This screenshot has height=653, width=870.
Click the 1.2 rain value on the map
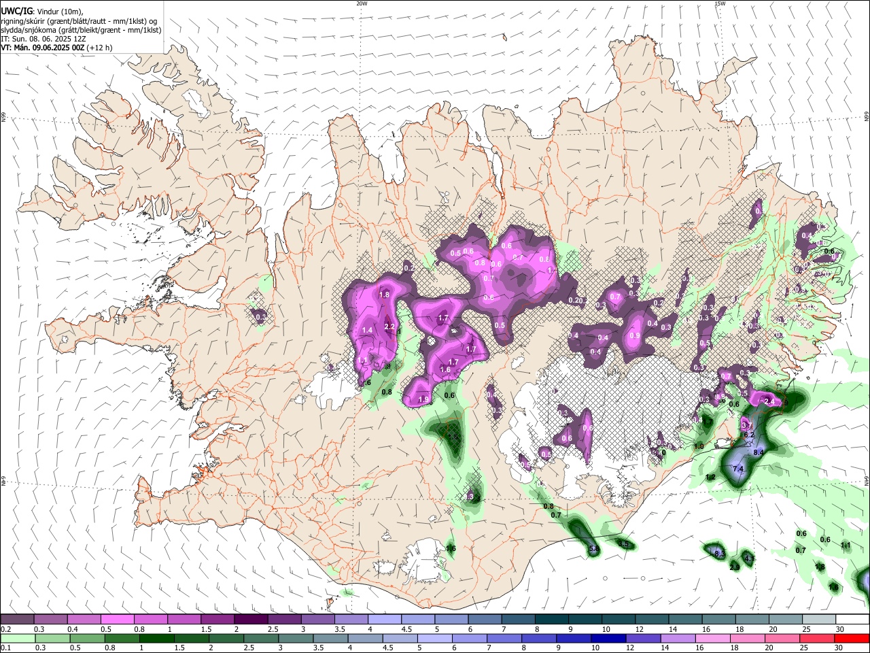click(711, 478)
